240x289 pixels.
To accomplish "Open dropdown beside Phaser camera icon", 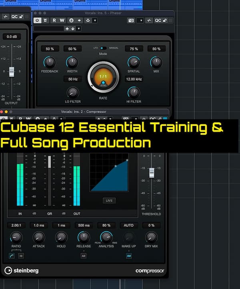I will click(141, 20).
